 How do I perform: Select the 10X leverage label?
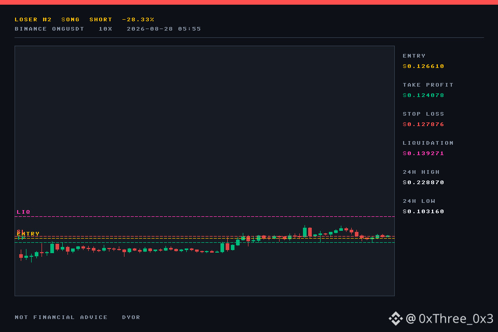[105, 29]
